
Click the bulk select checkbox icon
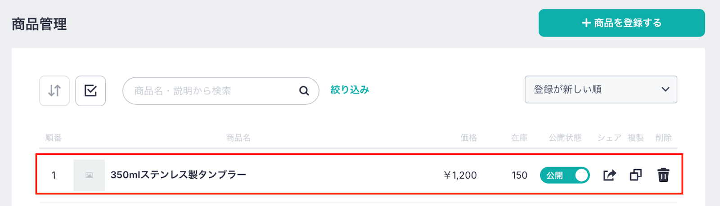pos(90,91)
